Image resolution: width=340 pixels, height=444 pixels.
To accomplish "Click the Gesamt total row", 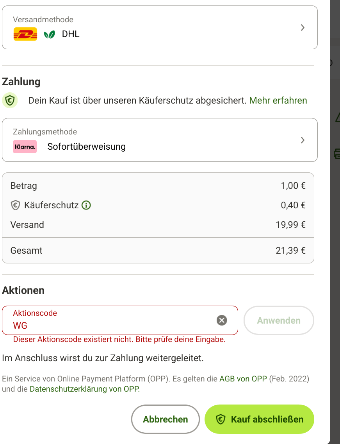I will click(x=158, y=251).
